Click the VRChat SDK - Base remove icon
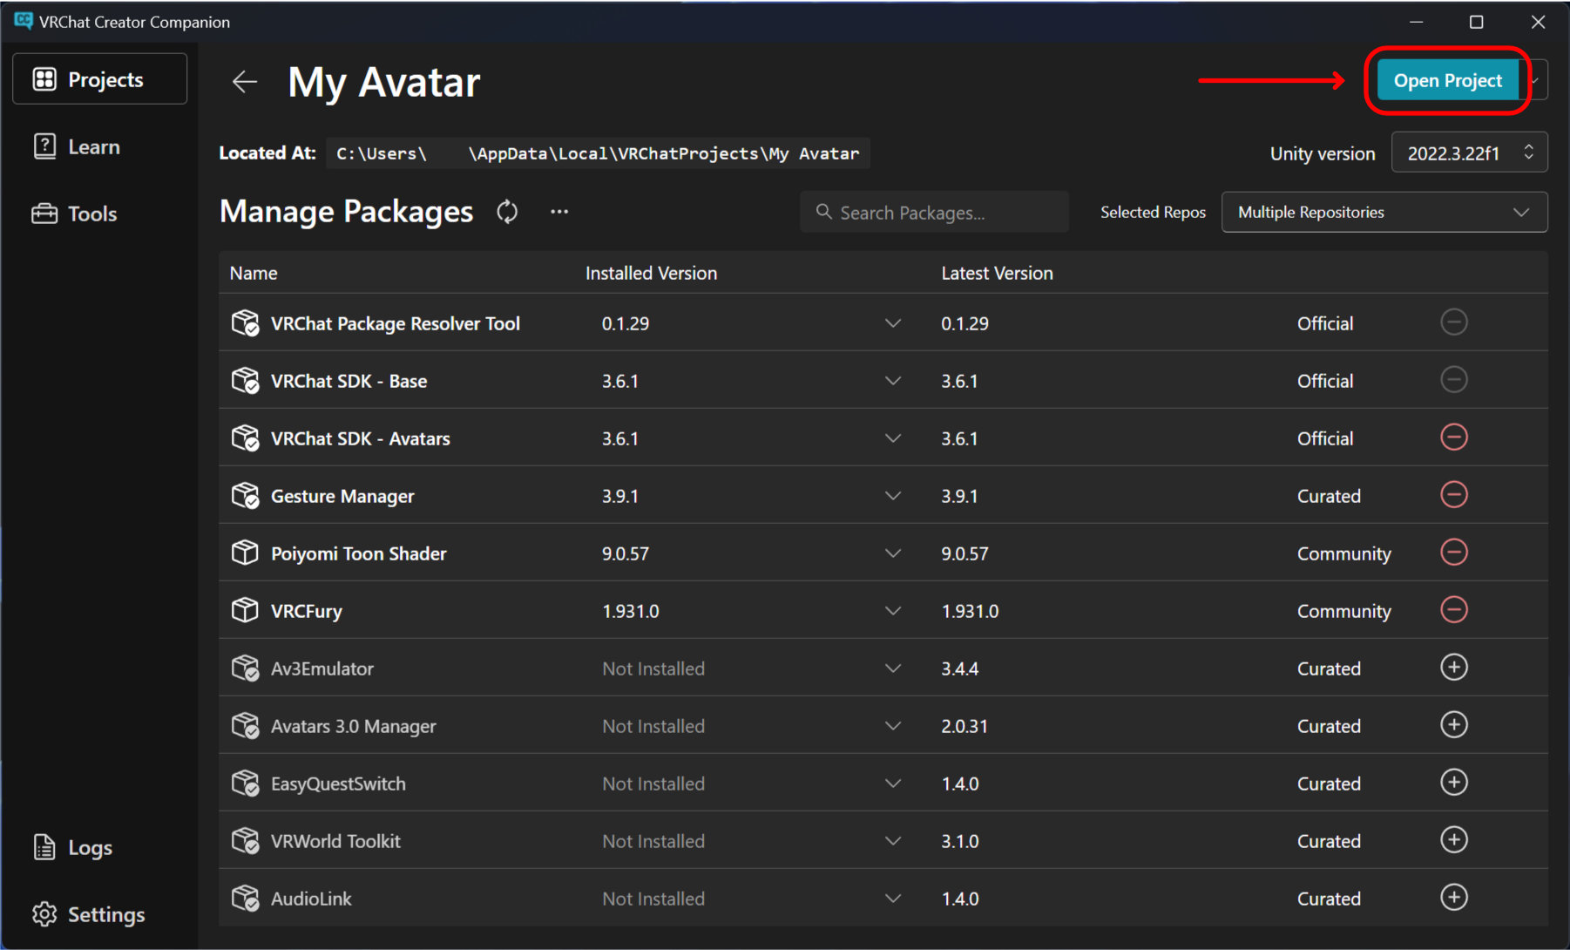Image resolution: width=1570 pixels, height=950 pixels. 1453,380
